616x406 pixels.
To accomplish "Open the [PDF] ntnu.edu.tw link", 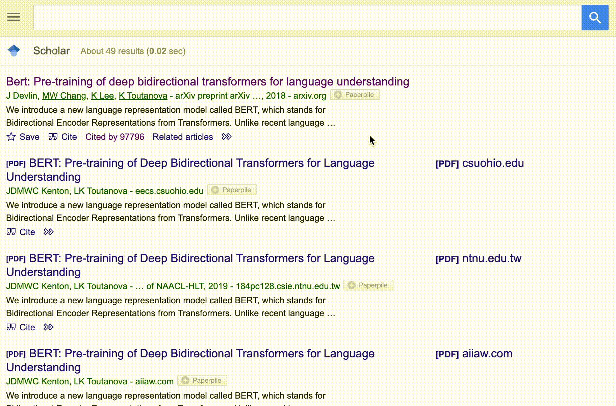I will click(x=478, y=258).
